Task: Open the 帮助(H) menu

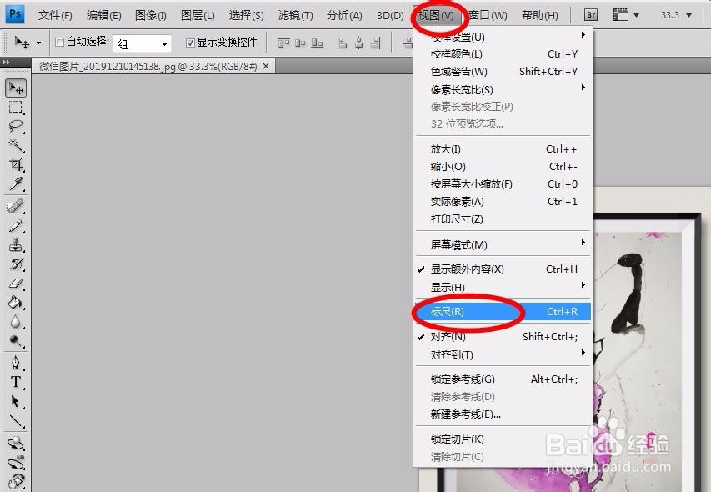Action: tap(539, 15)
